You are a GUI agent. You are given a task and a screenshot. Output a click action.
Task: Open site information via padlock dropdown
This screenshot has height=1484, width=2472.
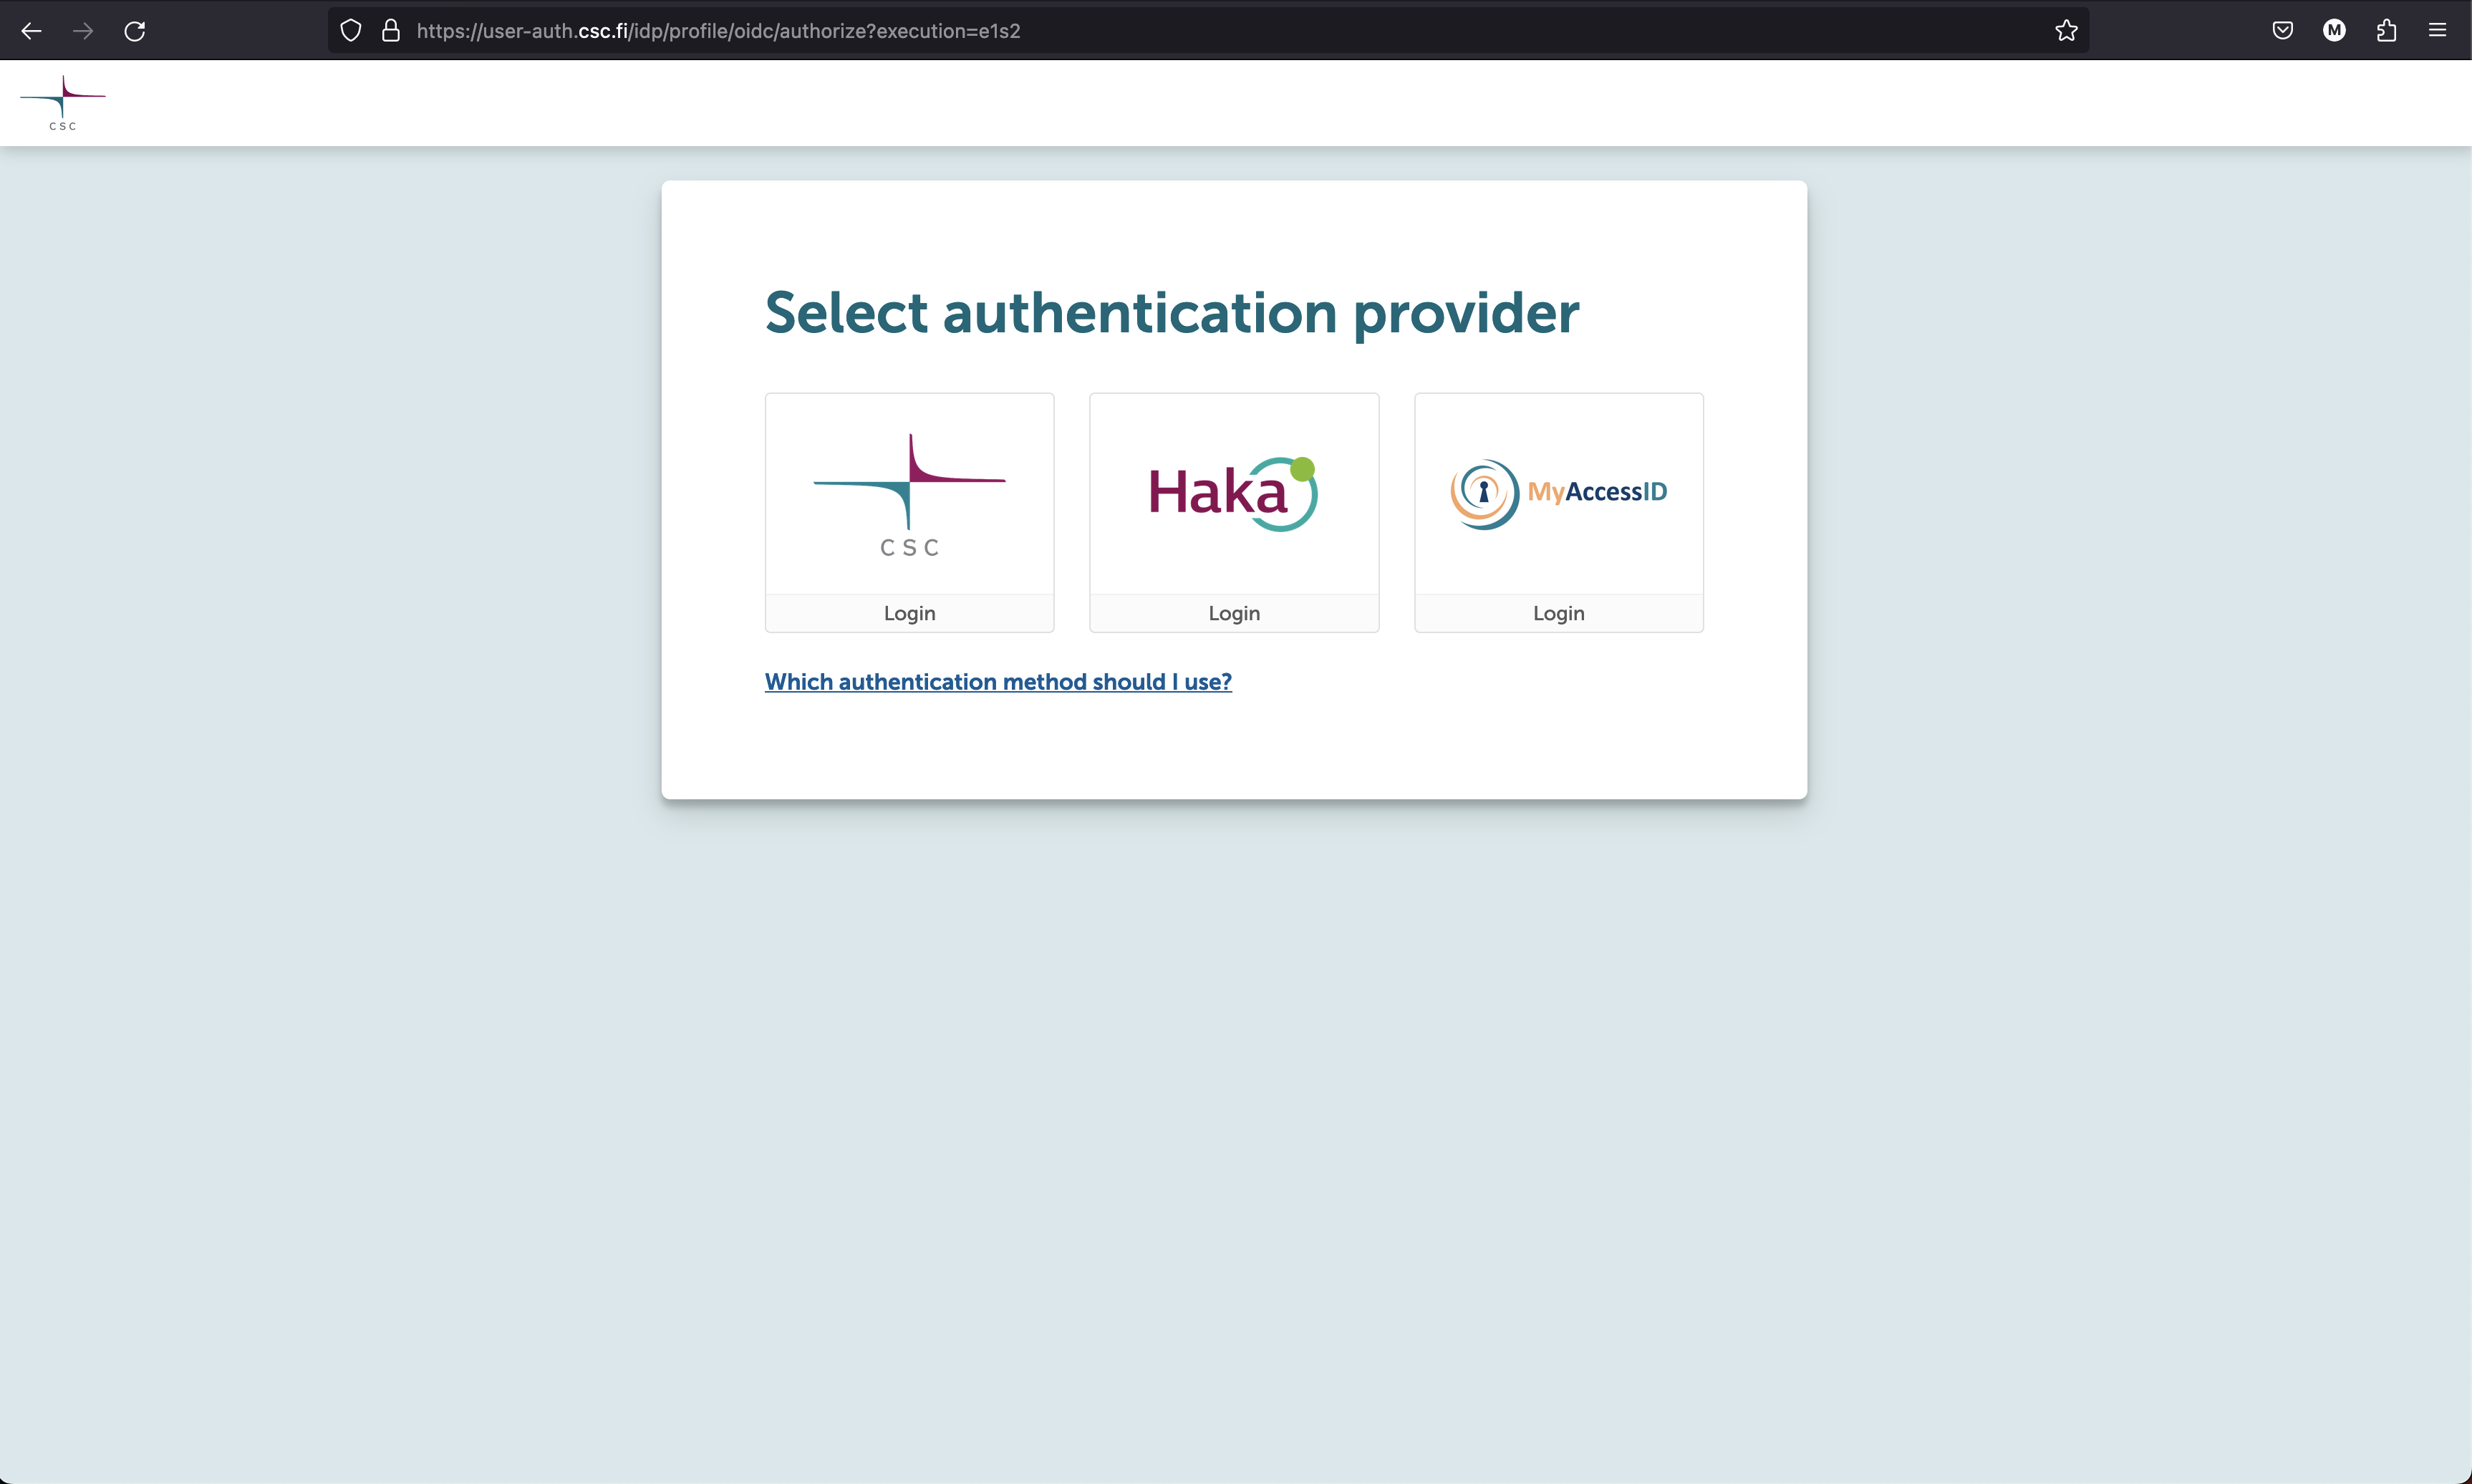[390, 30]
